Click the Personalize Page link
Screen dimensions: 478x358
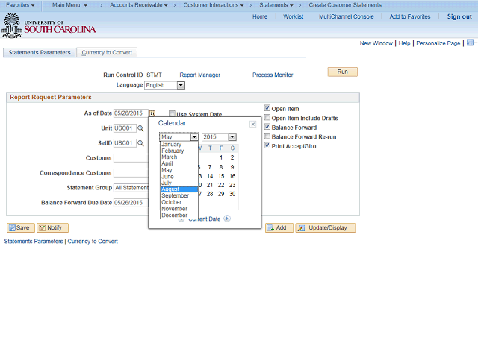click(x=438, y=43)
